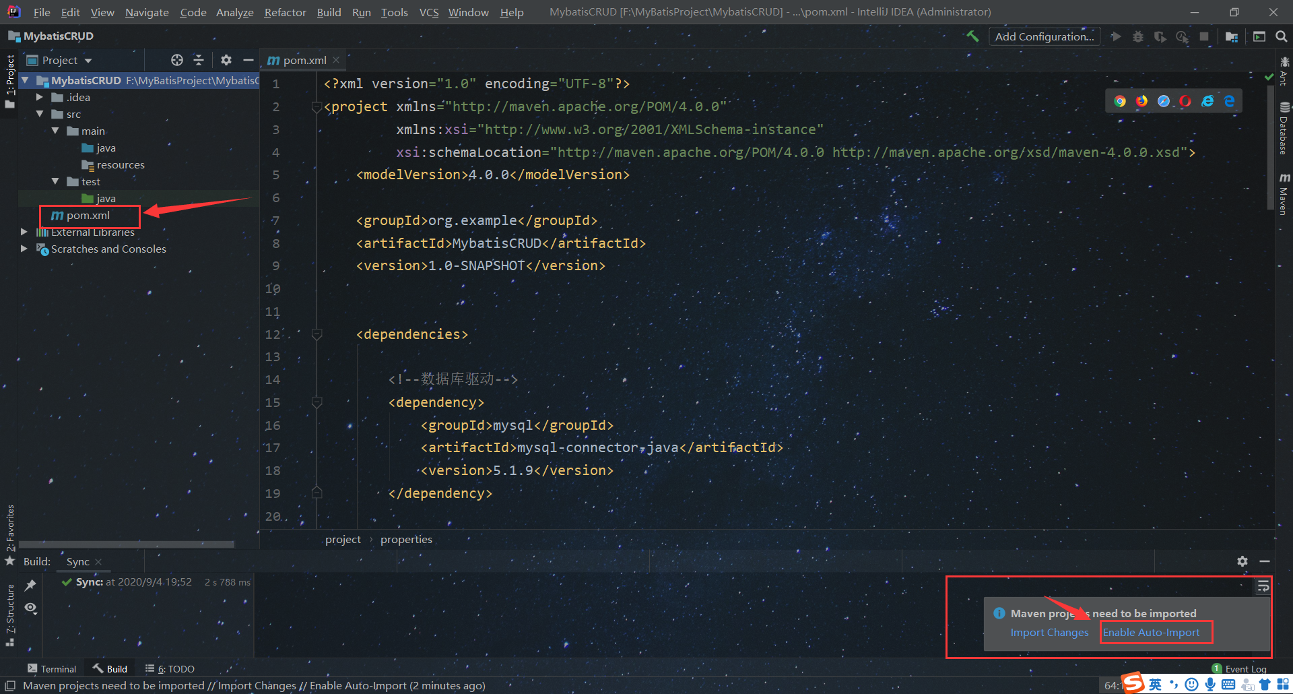The height and width of the screenshot is (694, 1293).
Task: Open pom.xml in Edge browser icon
Action: tap(1229, 101)
